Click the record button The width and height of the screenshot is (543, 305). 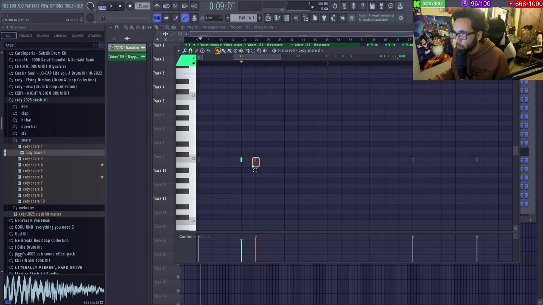pyautogui.click(x=130, y=6)
